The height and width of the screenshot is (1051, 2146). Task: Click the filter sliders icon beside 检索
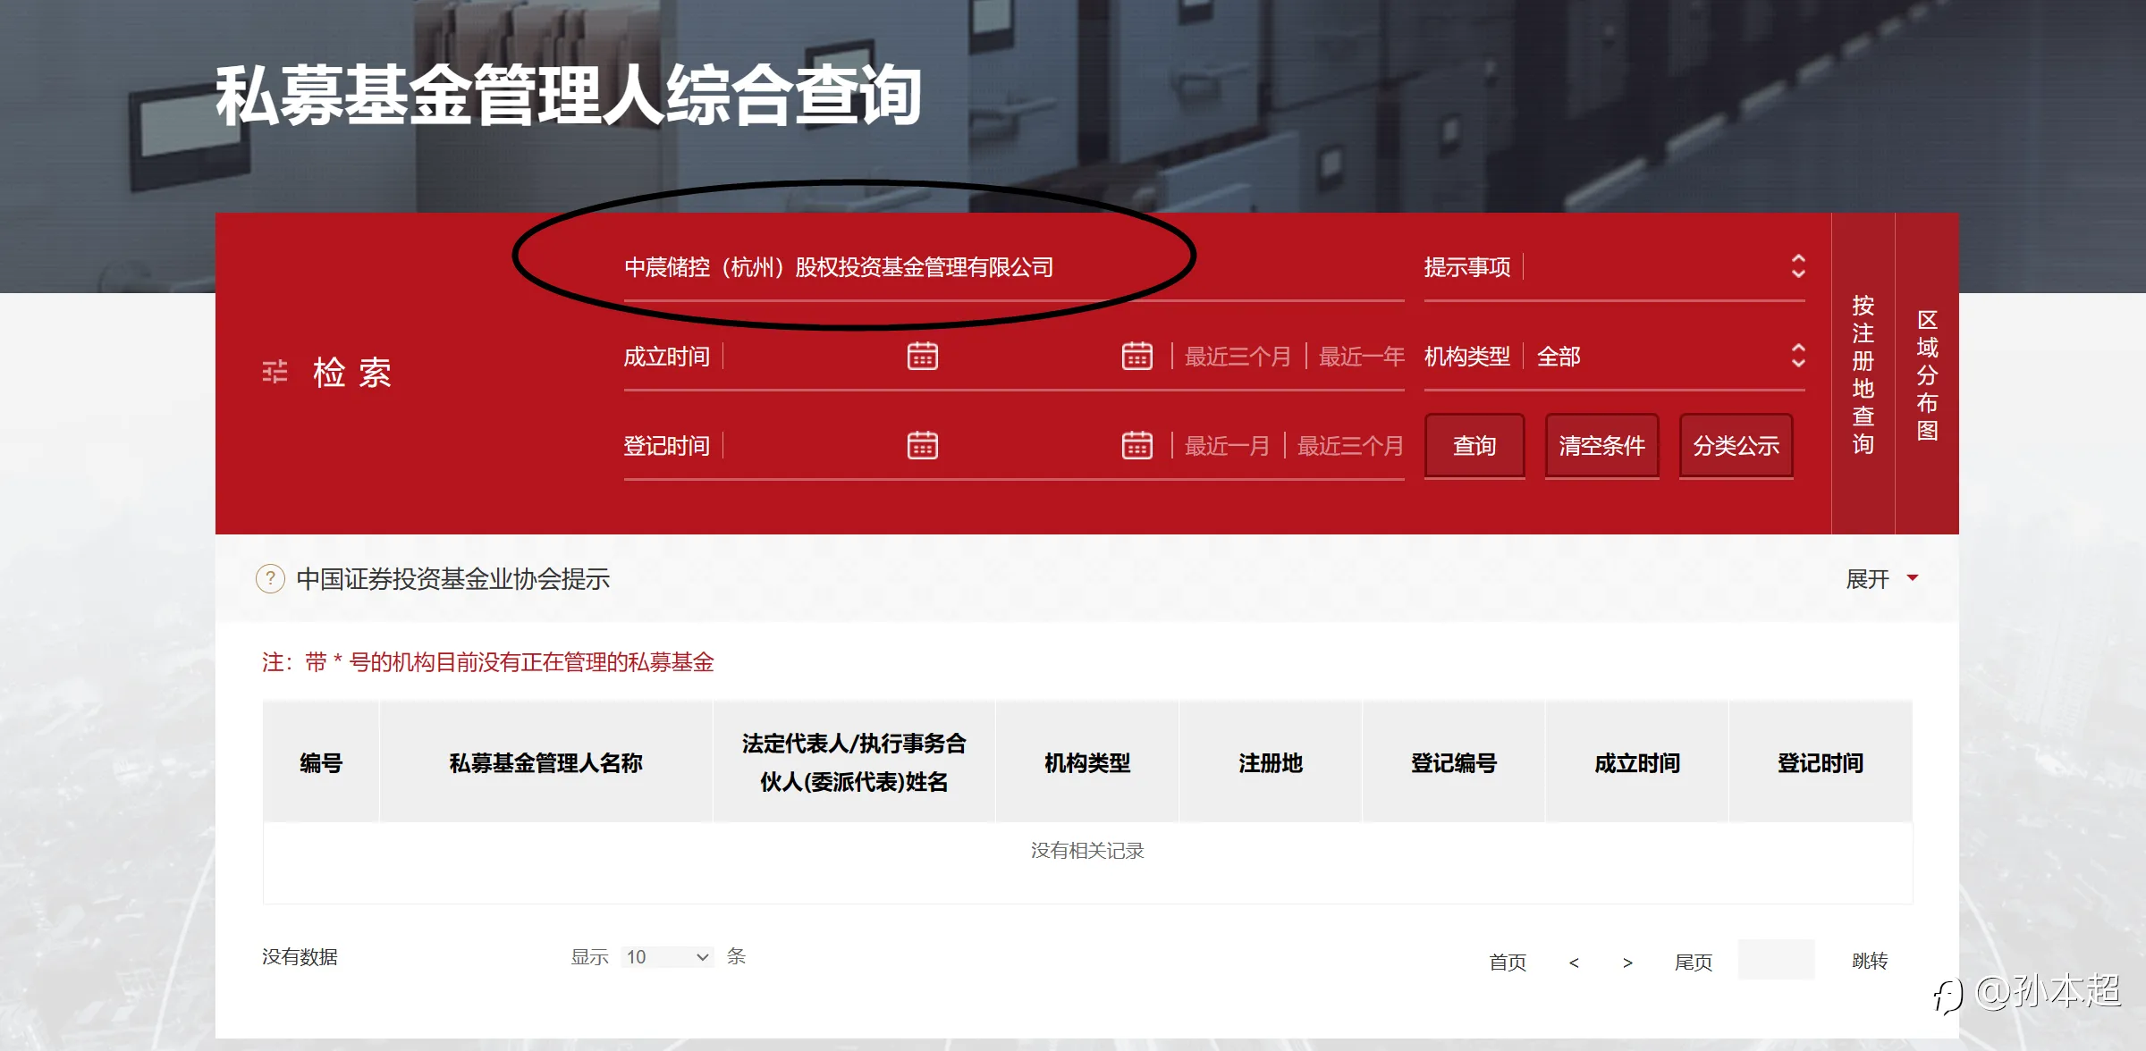[275, 372]
